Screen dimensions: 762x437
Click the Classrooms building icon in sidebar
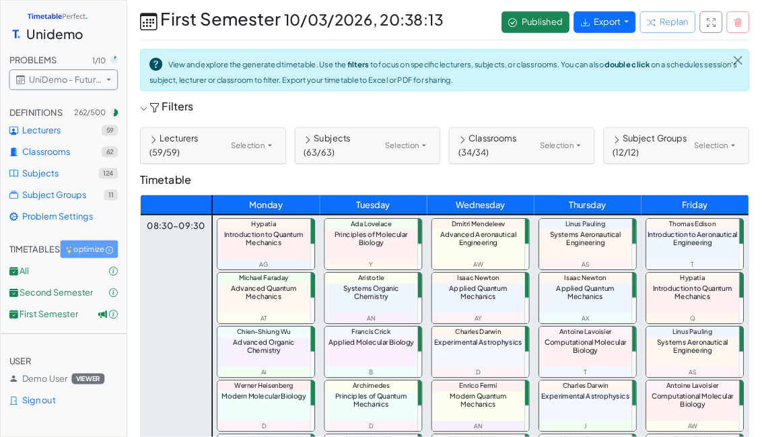coord(13,152)
